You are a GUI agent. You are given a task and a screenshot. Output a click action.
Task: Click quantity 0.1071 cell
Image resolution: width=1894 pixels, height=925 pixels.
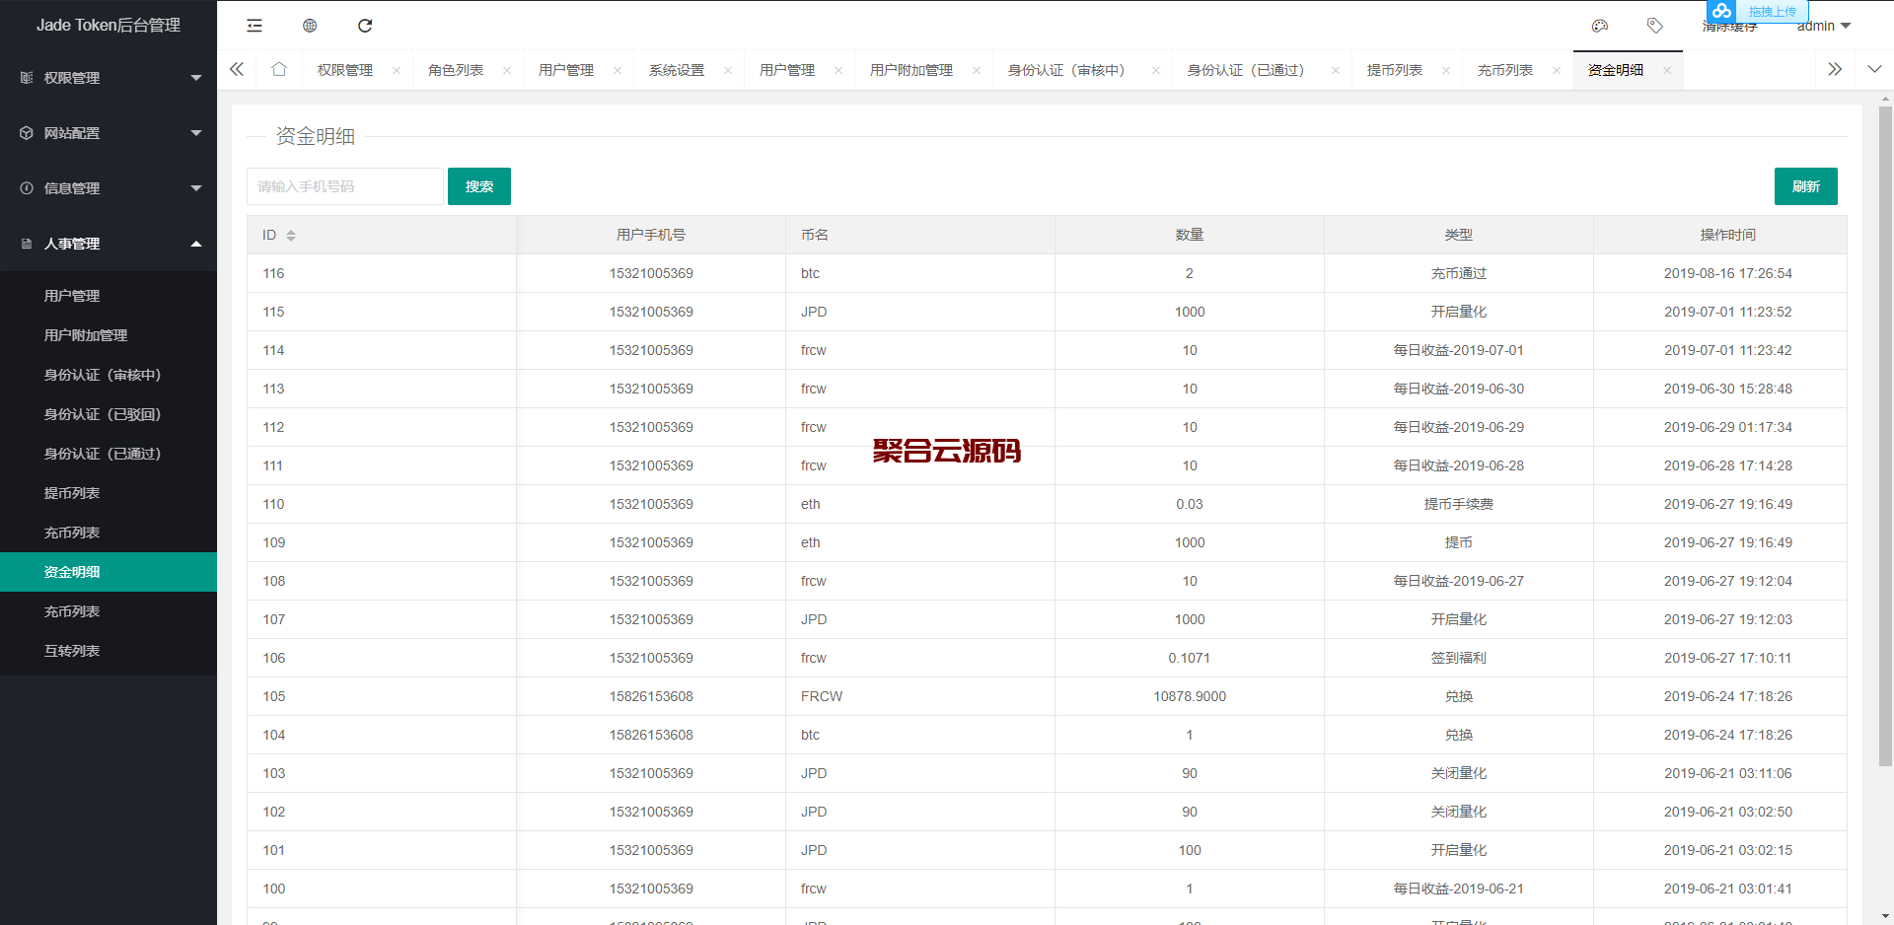pos(1190,658)
